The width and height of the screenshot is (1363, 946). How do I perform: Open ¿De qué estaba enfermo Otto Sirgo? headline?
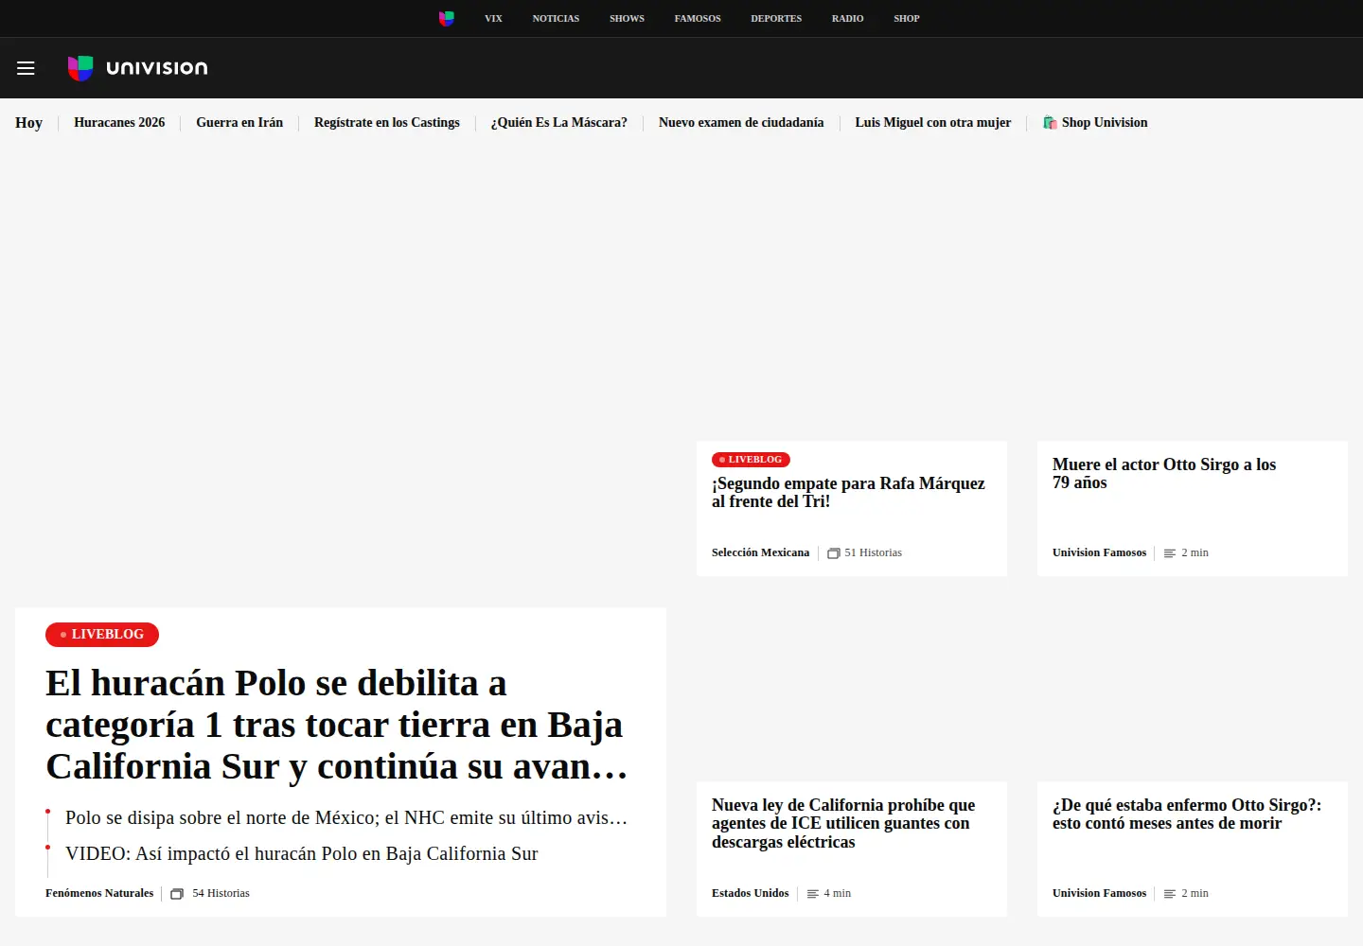[x=1187, y=815]
